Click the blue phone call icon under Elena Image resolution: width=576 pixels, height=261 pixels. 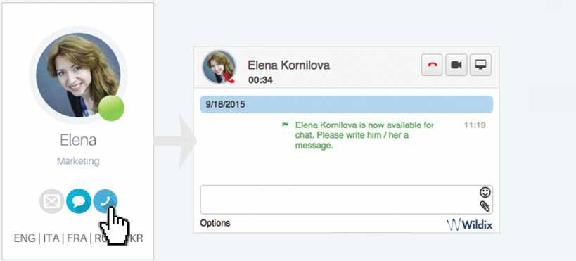pyautogui.click(x=105, y=201)
